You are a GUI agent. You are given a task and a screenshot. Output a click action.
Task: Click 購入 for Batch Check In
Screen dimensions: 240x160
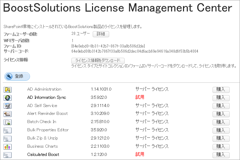221,122
